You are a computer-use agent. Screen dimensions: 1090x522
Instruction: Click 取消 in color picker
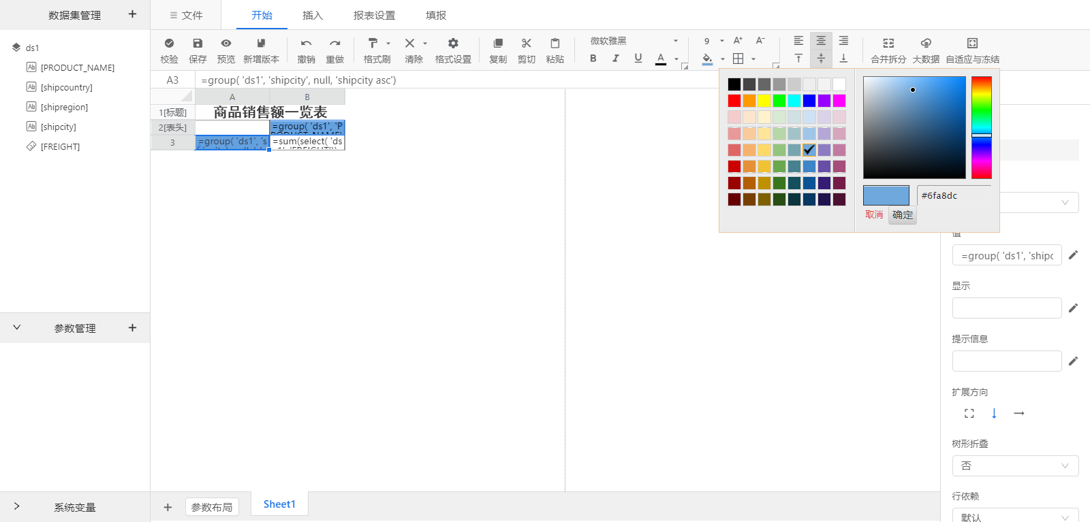tap(874, 215)
